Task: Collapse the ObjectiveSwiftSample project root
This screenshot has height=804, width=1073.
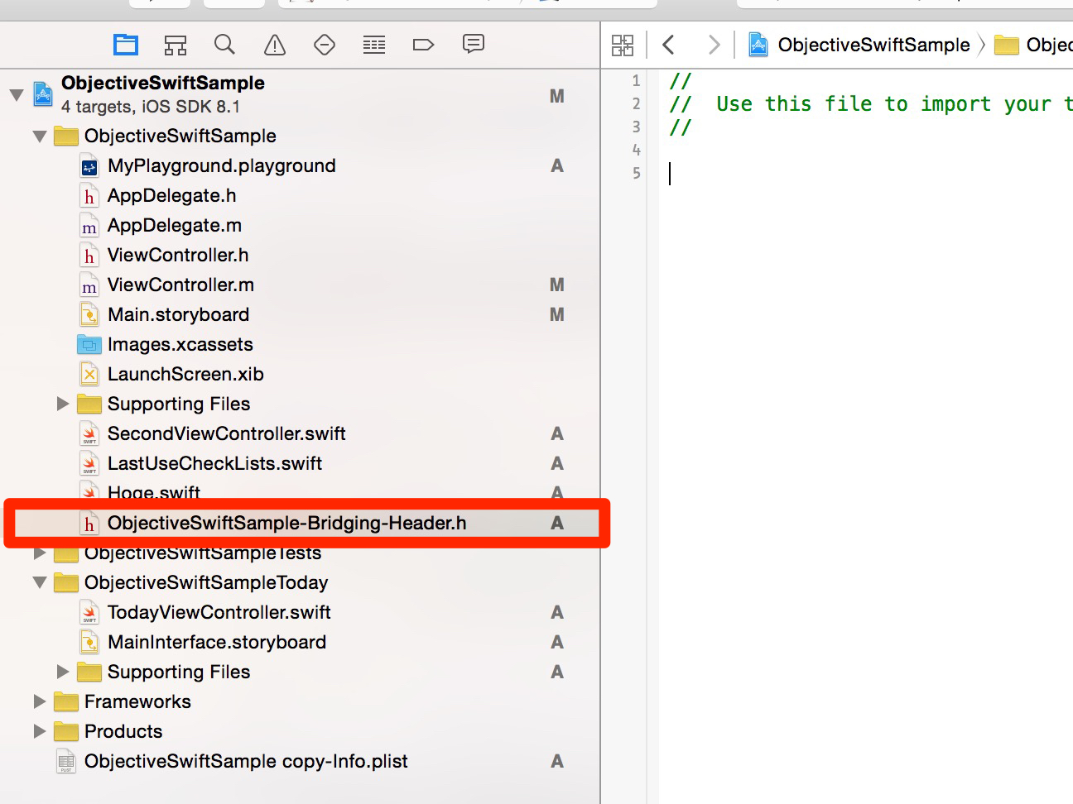Action: [17, 95]
